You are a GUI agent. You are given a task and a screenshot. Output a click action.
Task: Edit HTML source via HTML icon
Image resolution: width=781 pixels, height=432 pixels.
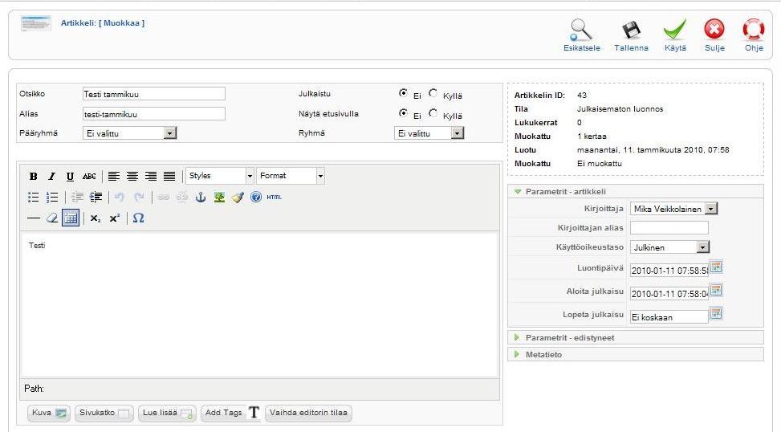tap(274, 198)
